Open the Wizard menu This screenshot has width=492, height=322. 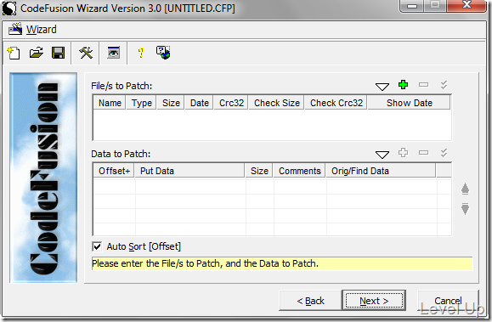42,30
